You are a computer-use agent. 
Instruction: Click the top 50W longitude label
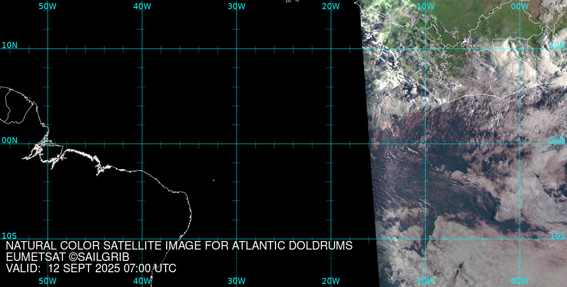click(x=48, y=6)
